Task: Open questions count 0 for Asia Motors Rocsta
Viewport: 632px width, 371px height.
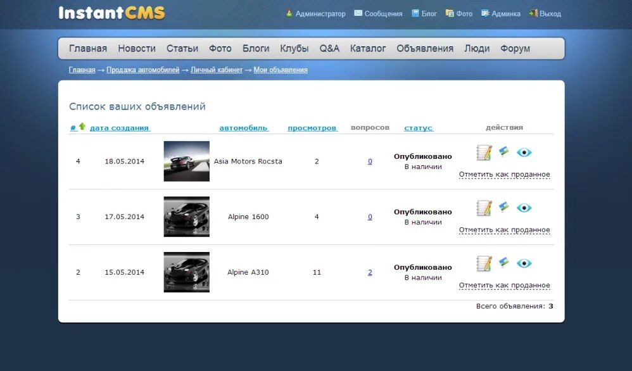Action: 370,161
